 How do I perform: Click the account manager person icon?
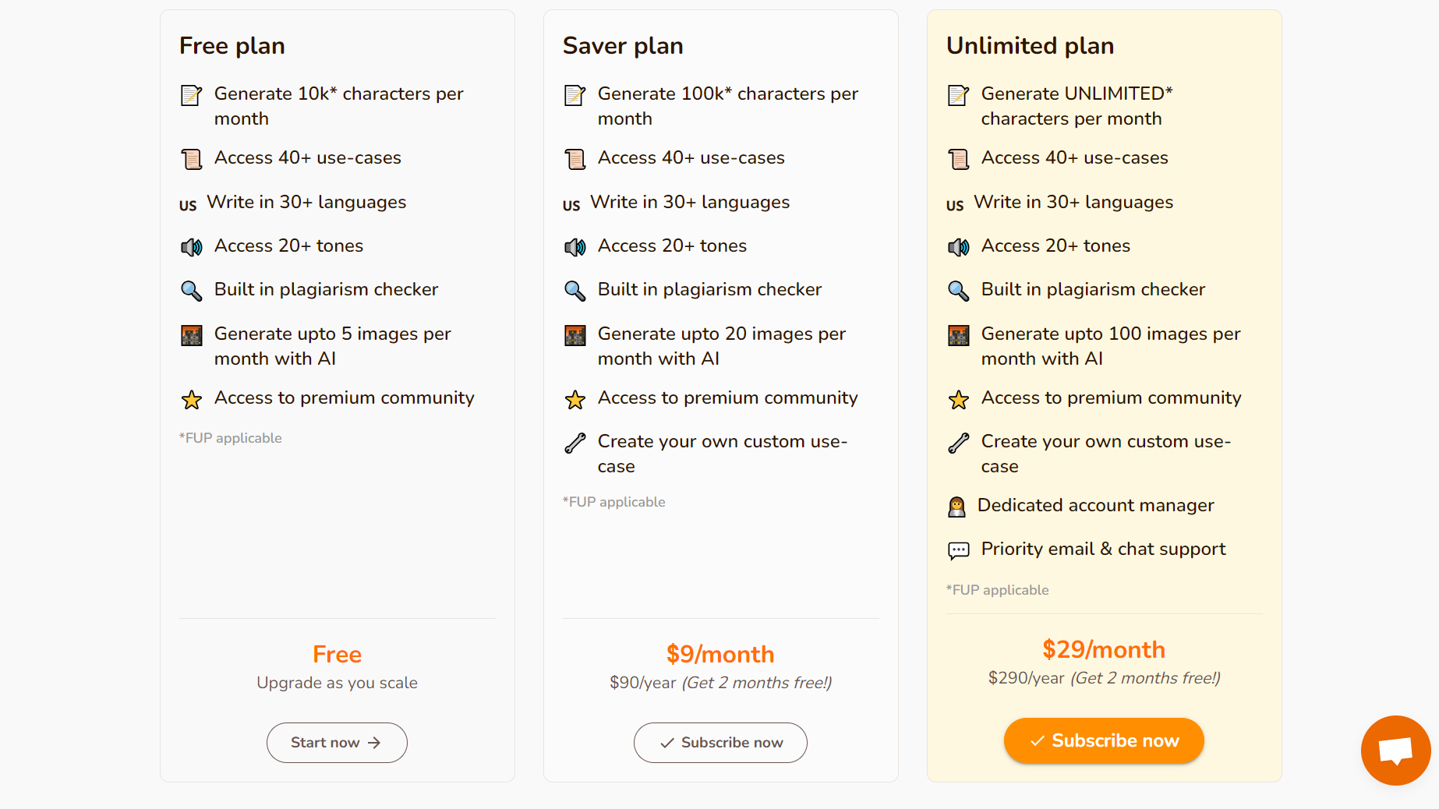coord(956,507)
